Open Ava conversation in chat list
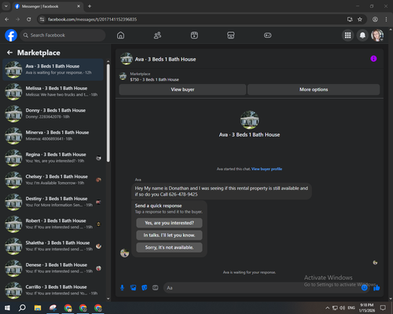 coord(53,70)
